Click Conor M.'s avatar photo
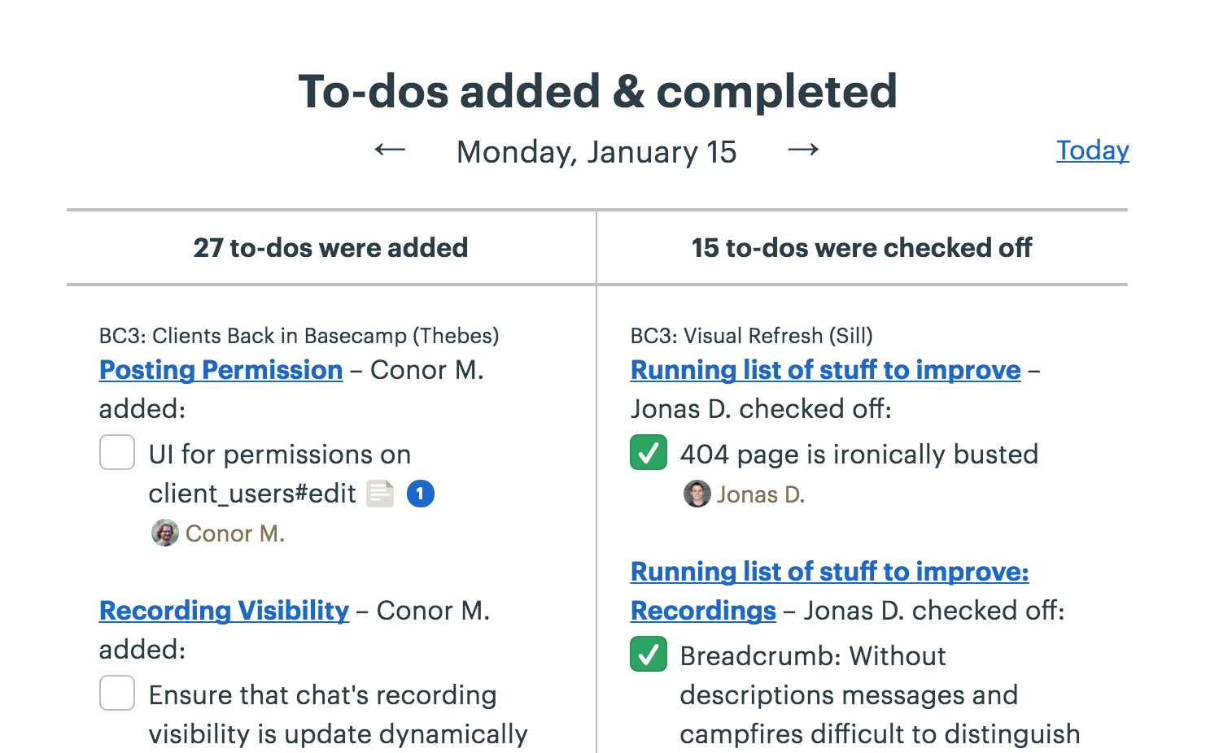This screenshot has height=753, width=1232. 165,533
